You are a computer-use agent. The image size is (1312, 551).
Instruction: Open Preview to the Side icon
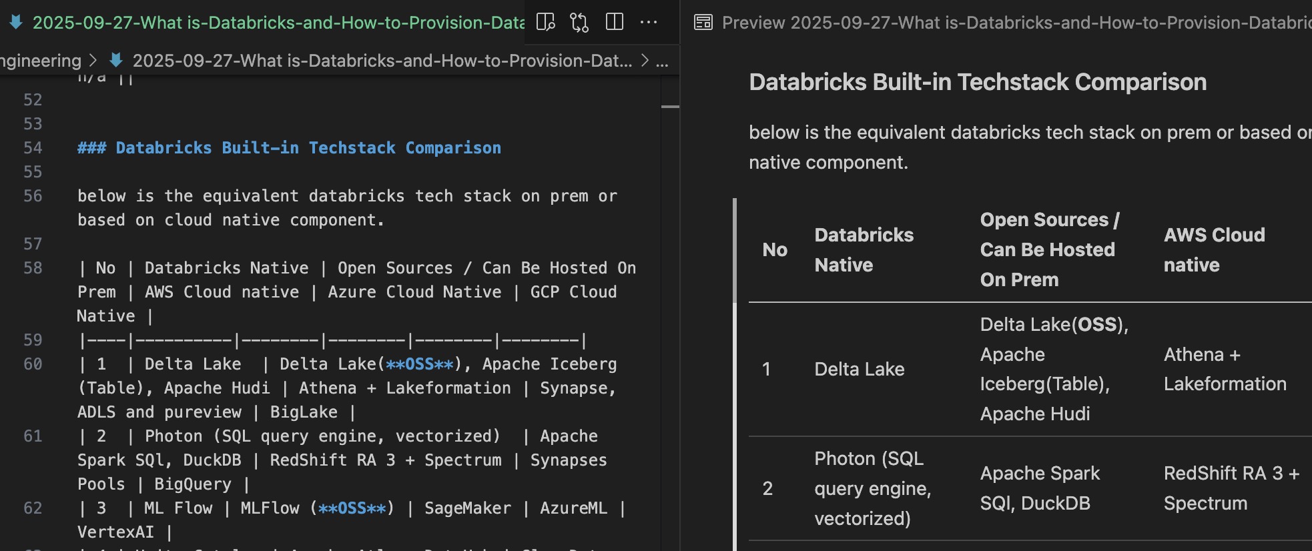(x=545, y=23)
